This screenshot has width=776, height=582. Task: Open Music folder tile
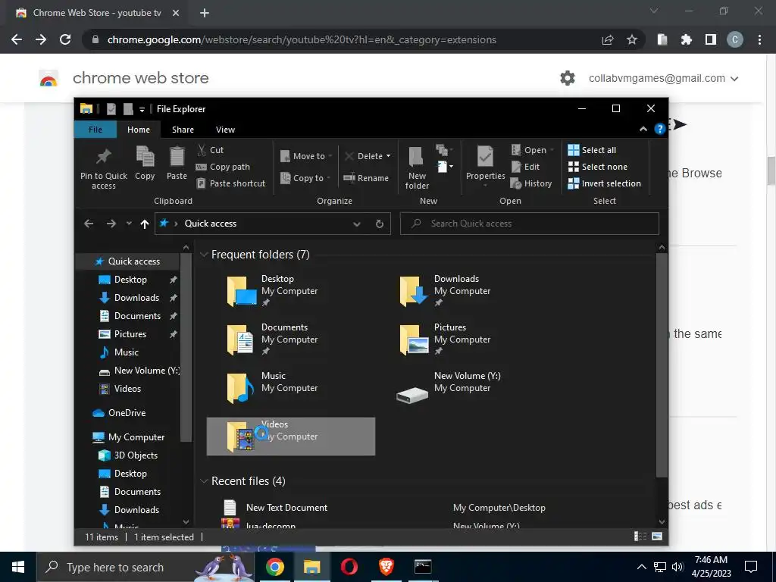click(x=290, y=388)
